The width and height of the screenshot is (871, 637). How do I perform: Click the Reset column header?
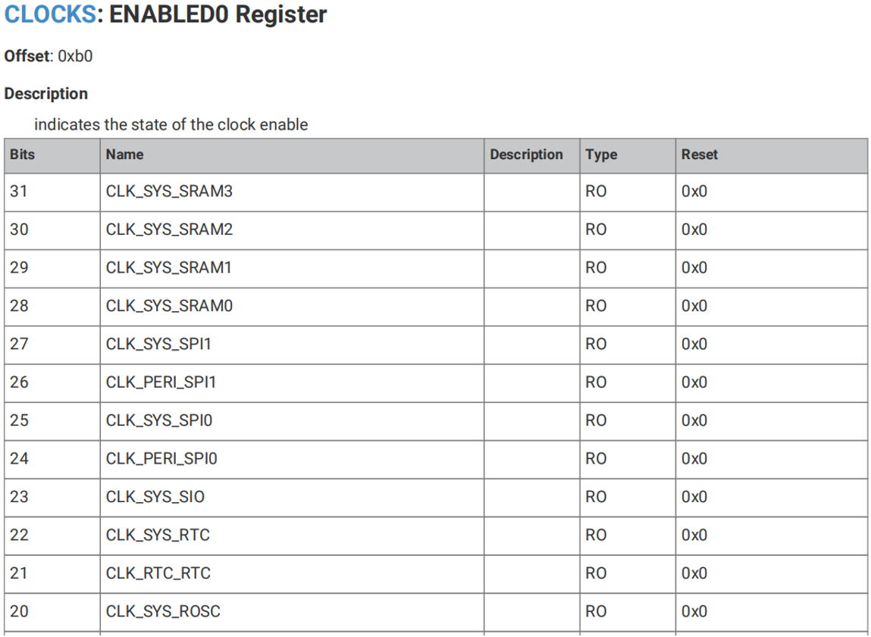pyautogui.click(x=700, y=155)
